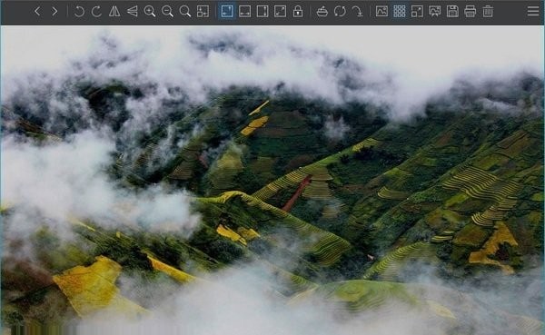545x335 pixels.
Task: Click the nested squares icon beside grid
Action: [x=417, y=12]
